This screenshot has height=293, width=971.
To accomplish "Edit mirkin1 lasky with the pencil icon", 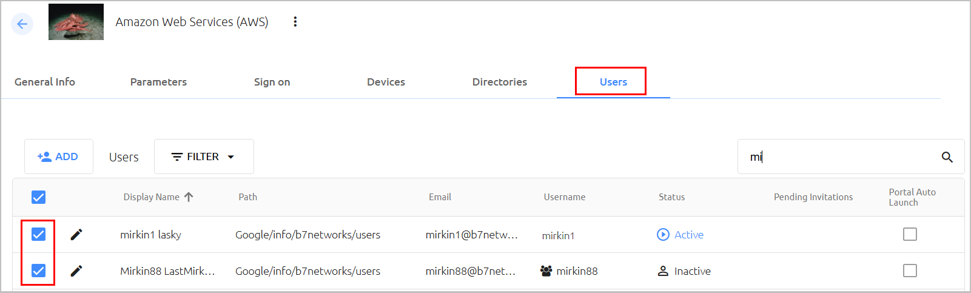I will tap(76, 234).
